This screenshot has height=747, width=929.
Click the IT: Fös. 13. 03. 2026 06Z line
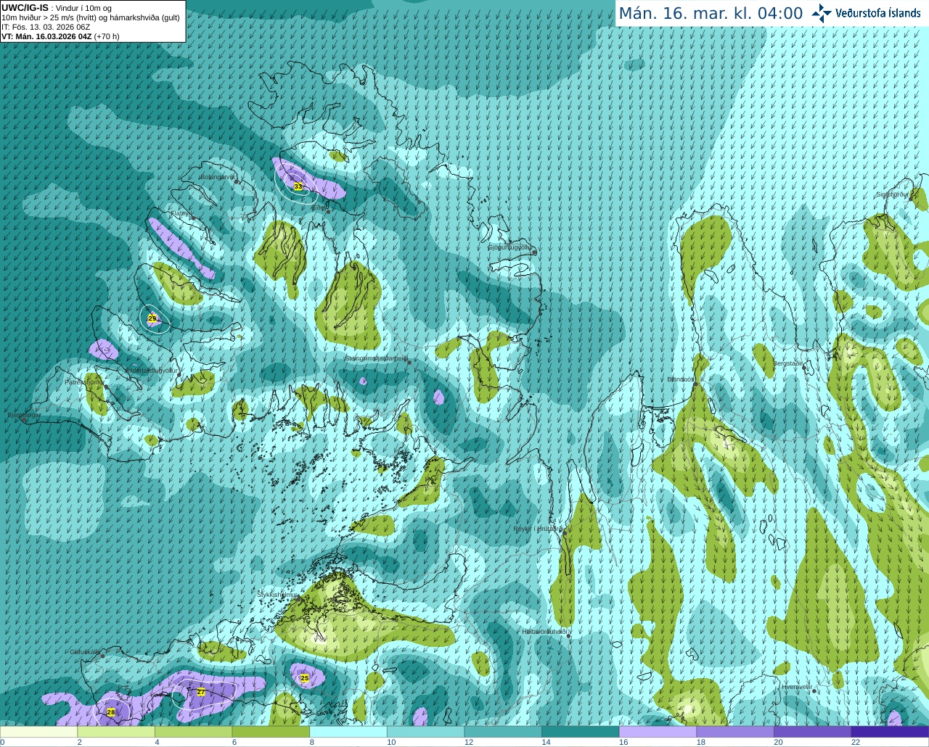[46, 27]
